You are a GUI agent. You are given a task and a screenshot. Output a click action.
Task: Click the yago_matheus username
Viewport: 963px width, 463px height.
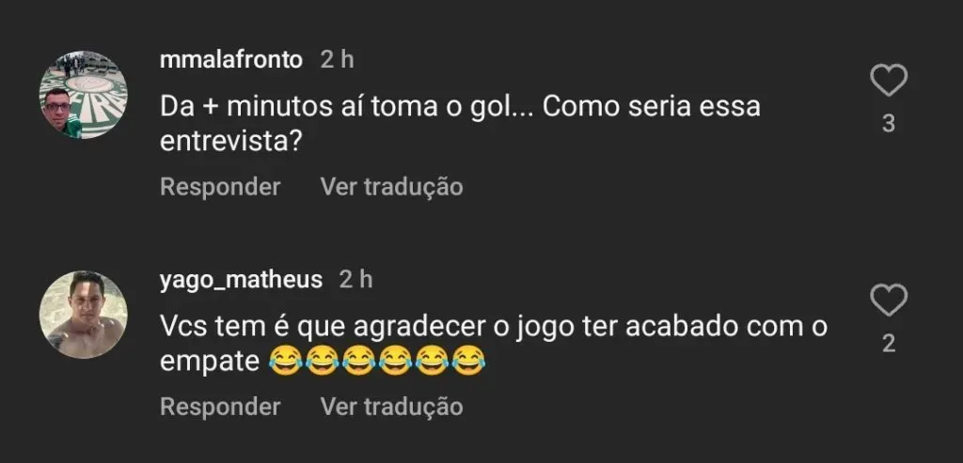point(241,280)
